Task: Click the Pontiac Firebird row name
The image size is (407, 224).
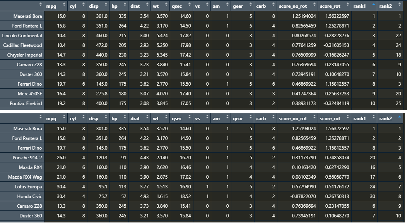Action: pos(26,103)
